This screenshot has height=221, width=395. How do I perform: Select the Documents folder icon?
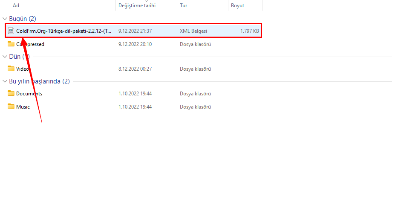[11, 93]
